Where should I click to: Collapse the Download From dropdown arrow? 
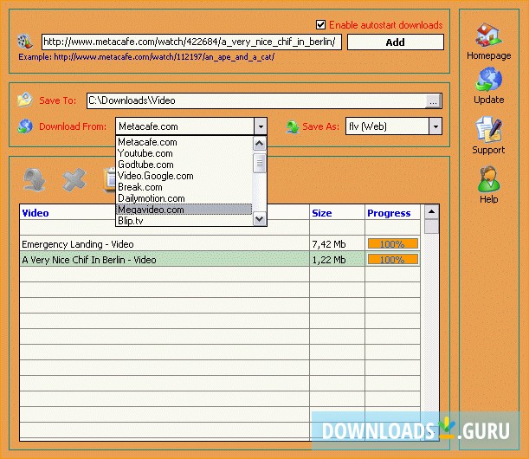261,126
